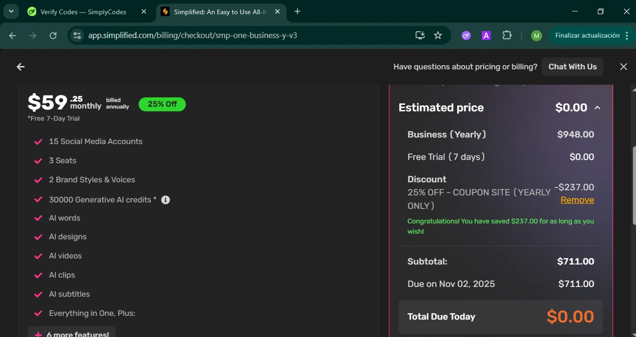Click info icon beside Generative AI credits
The image size is (636, 337).
(166, 200)
